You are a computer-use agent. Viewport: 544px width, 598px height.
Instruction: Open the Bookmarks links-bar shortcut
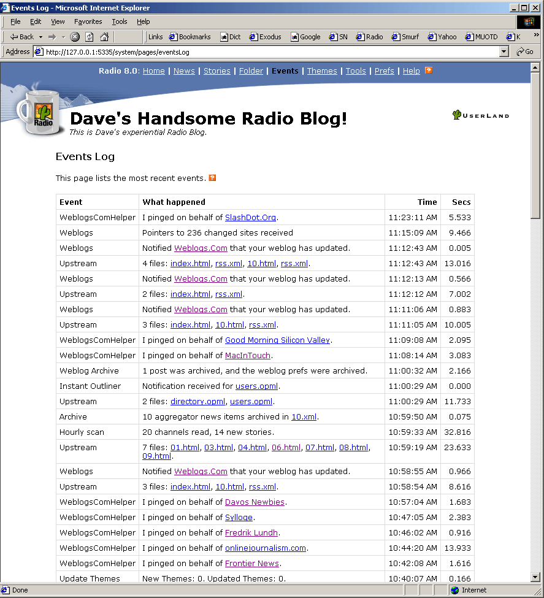pos(190,37)
